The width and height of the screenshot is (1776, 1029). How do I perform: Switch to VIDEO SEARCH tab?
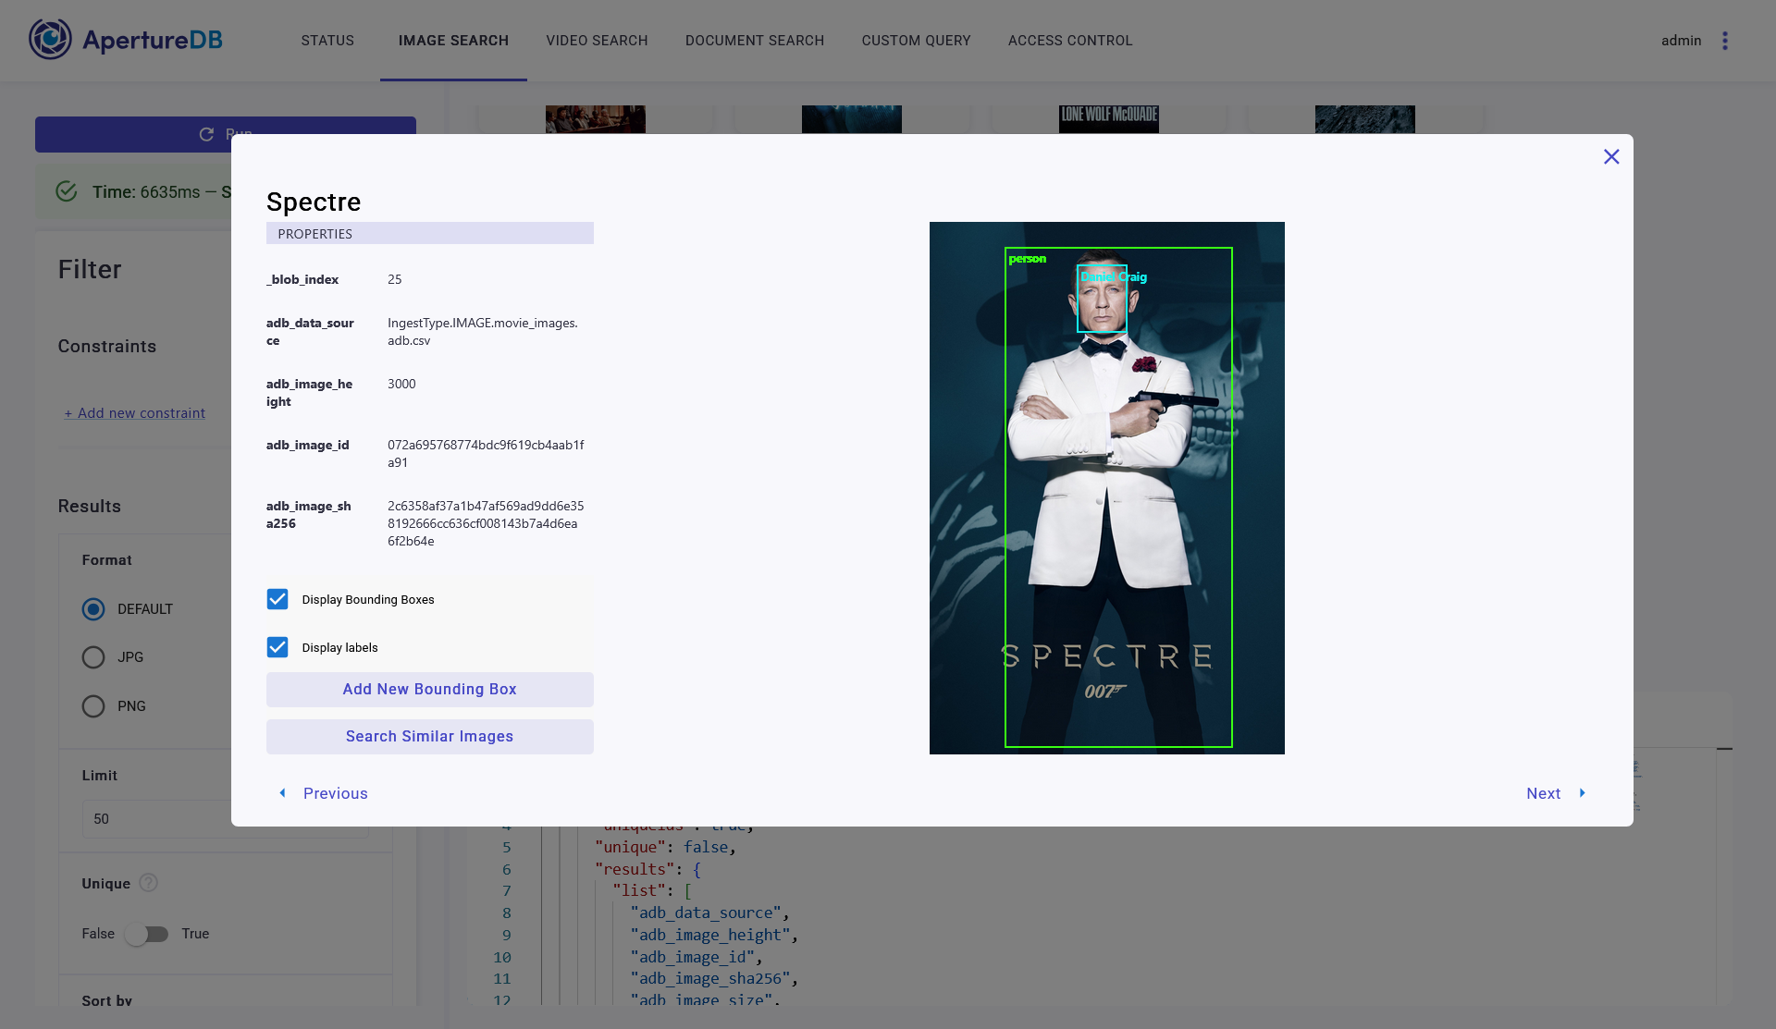597,41
